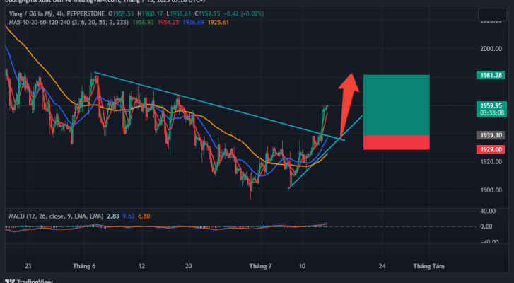Click the MACD axis label 0.00
The height and width of the screenshot is (283, 514).
(486, 226)
